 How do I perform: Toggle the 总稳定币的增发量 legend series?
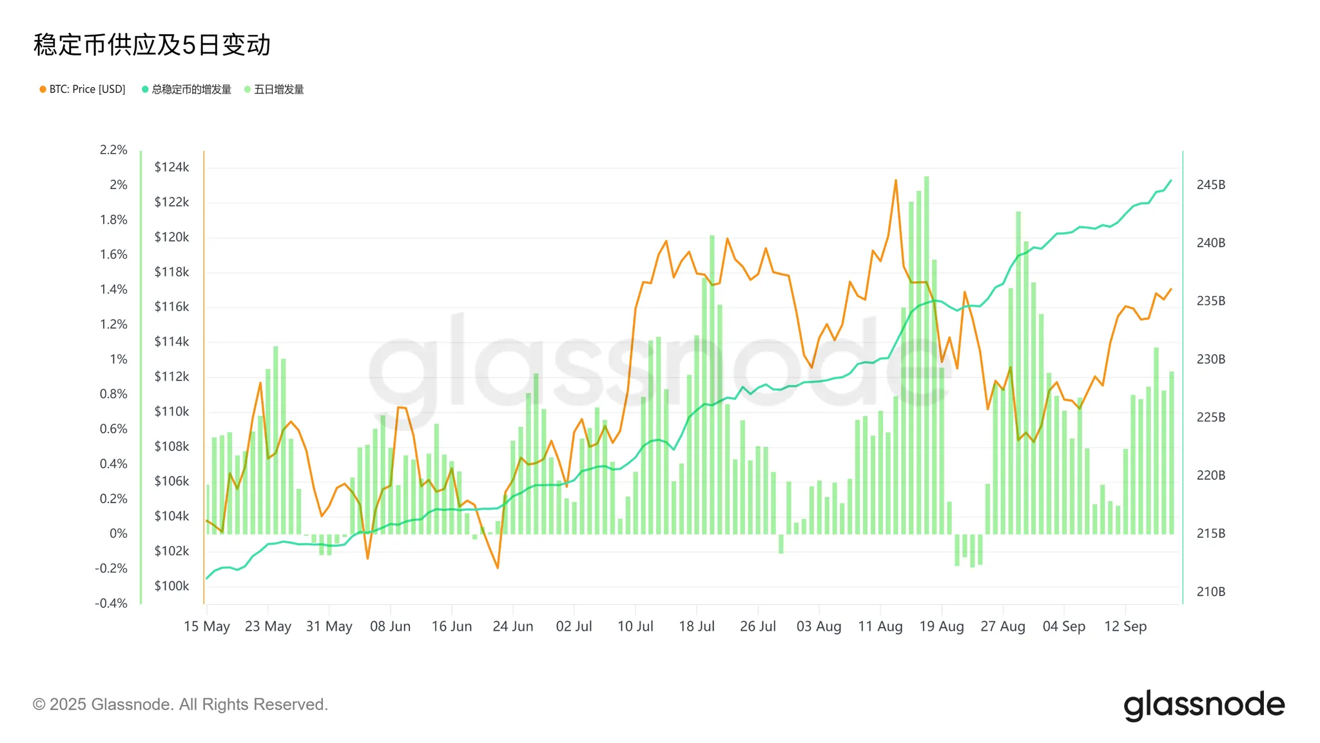[x=191, y=90]
